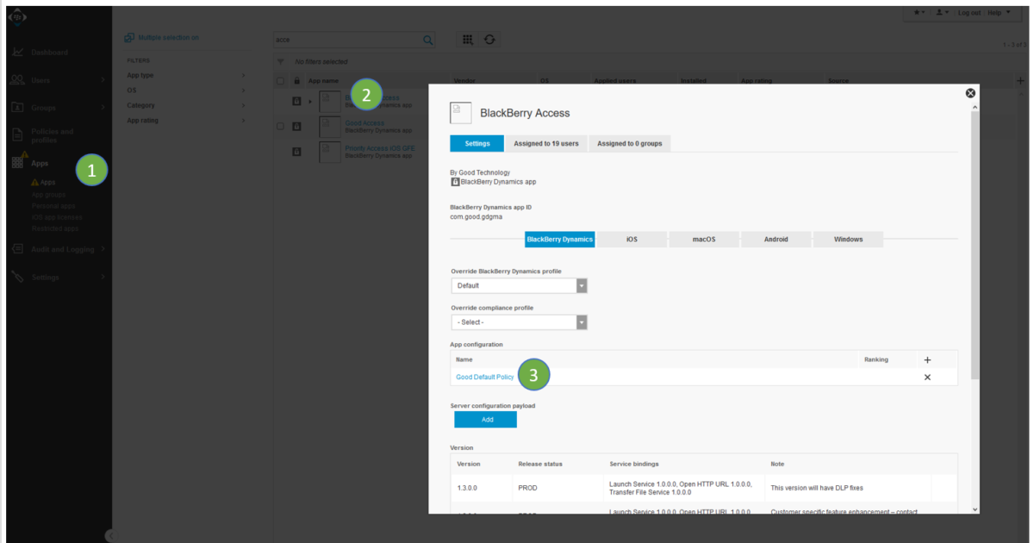Open Override BlackBerry Dynamics profile dropdown
This screenshot has width=1034, height=543.
click(519, 285)
